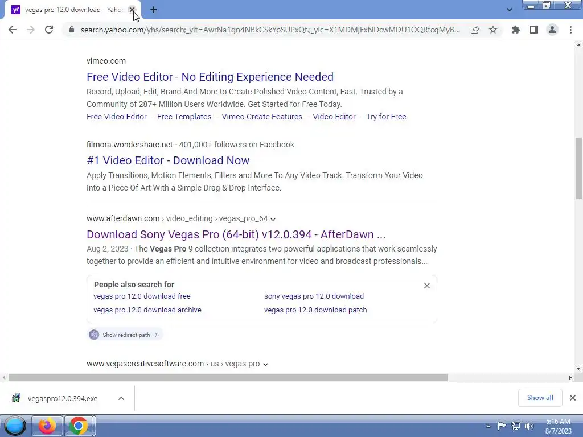Viewport: 583px width, 437px height.
Task: Go back to the previous page
Action: (13, 30)
